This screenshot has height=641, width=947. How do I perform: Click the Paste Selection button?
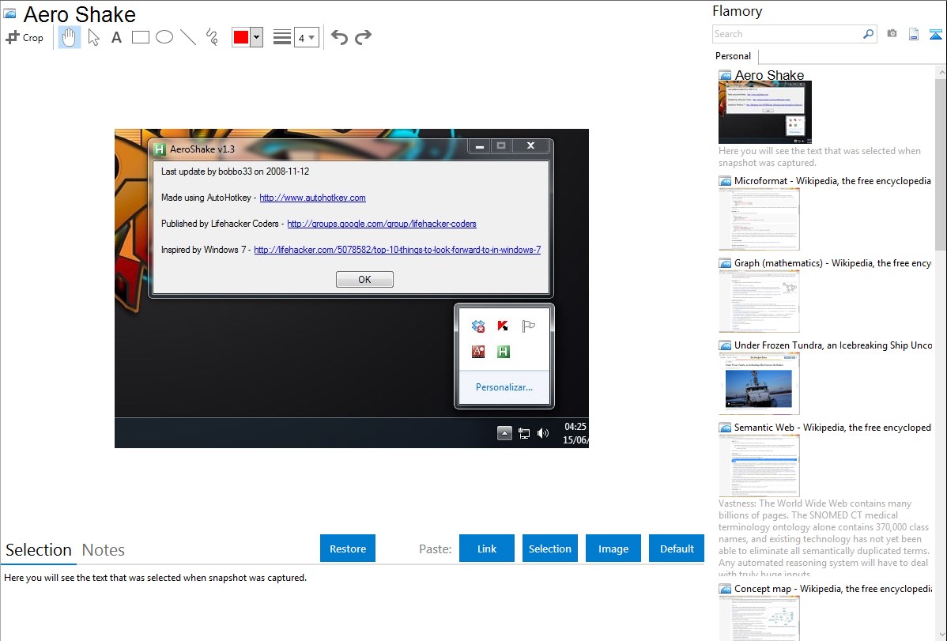point(549,549)
